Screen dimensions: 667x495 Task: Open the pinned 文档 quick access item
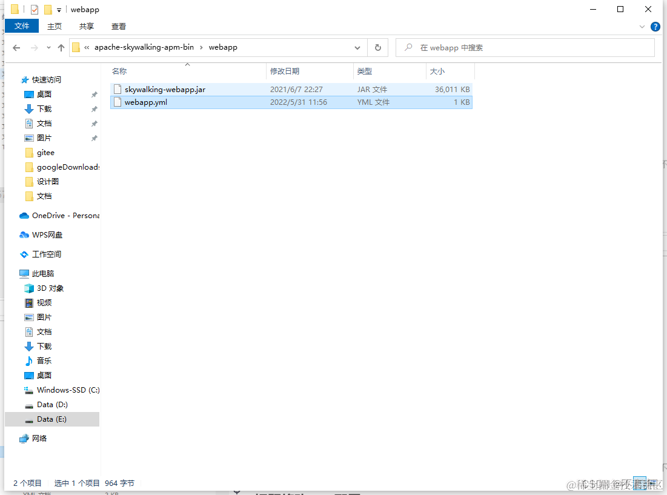(44, 124)
